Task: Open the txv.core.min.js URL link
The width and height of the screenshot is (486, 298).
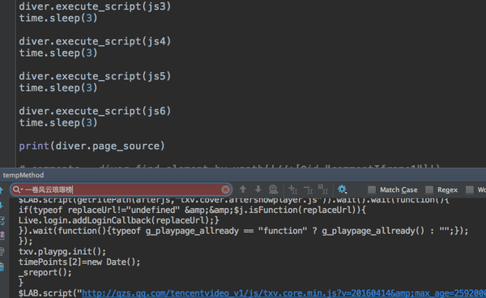Action: (283, 293)
